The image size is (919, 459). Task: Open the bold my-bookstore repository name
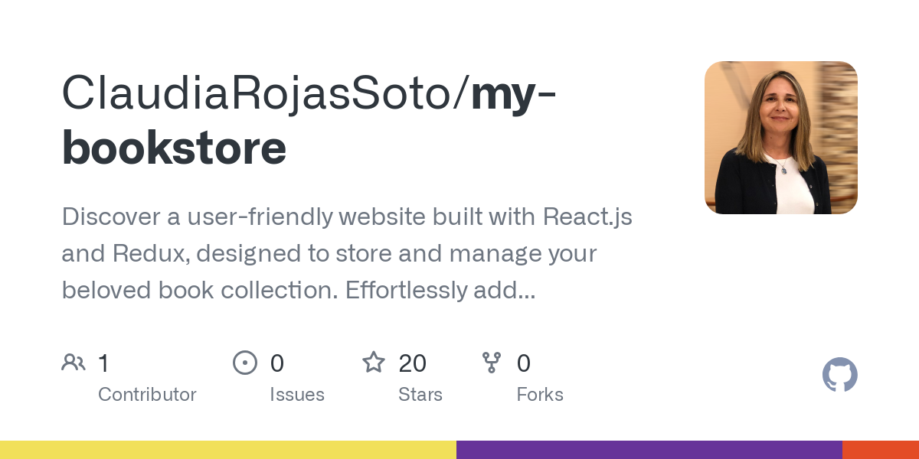175,148
